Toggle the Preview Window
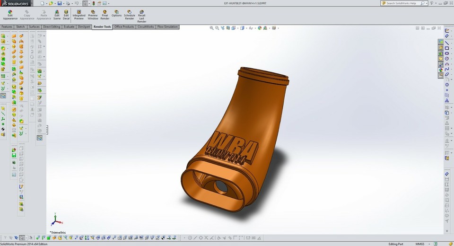454x246 pixels. [93, 15]
